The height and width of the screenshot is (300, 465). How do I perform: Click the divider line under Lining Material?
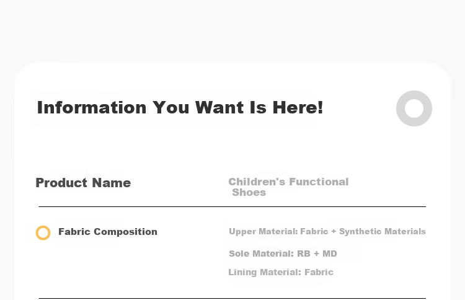click(232, 298)
